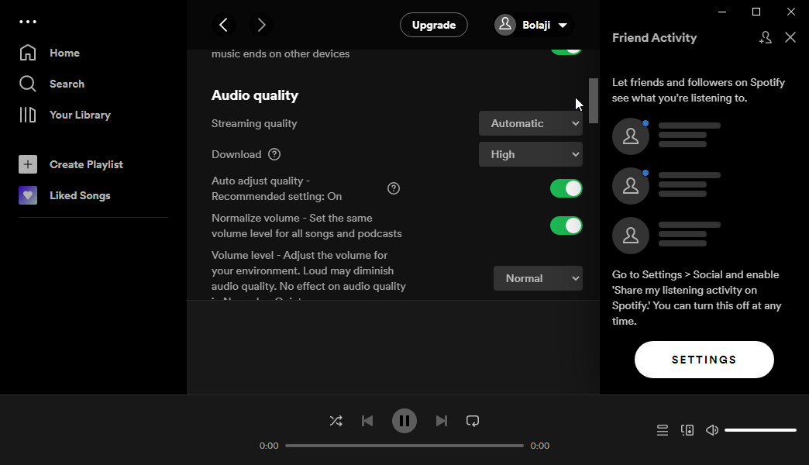Click the Add friends icon
This screenshot has width=809, height=465.
[765, 37]
